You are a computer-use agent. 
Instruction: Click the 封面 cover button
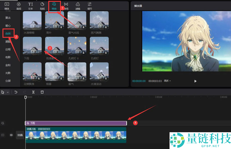click(x=20, y=135)
